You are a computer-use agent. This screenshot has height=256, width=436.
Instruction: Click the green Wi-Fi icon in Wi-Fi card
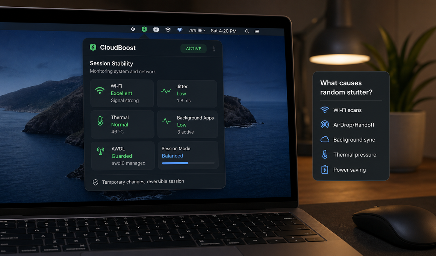click(100, 90)
